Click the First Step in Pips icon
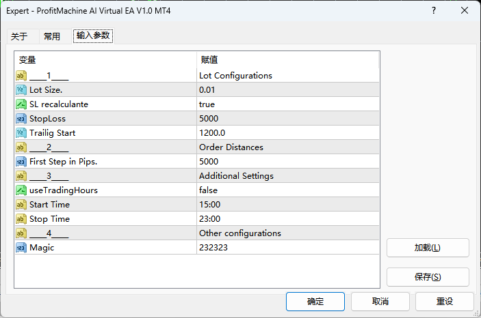The width and height of the screenshot is (481, 318). 21,162
